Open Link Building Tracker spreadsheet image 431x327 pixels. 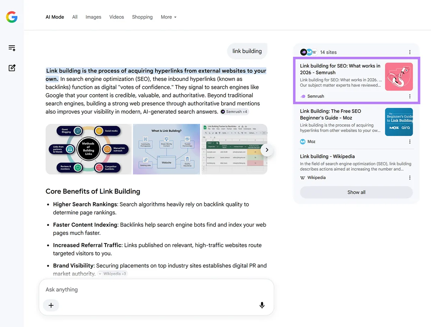[234, 149]
